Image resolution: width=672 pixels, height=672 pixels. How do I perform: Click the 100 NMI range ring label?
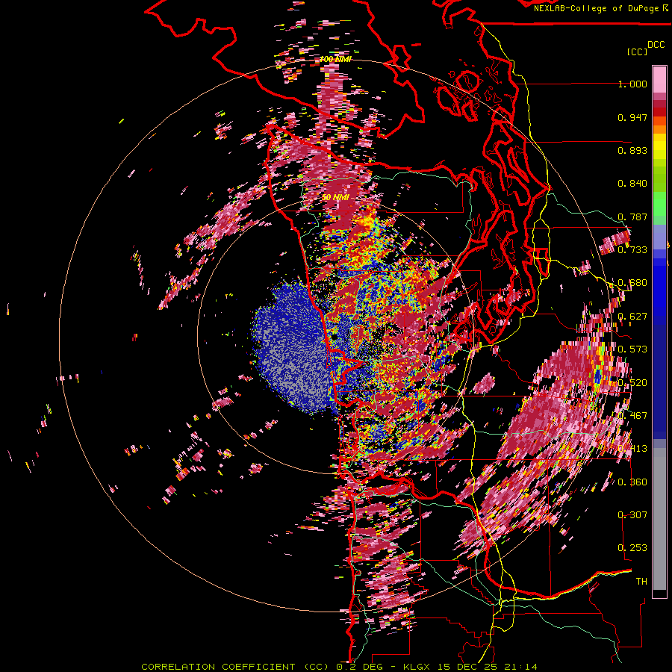point(335,59)
